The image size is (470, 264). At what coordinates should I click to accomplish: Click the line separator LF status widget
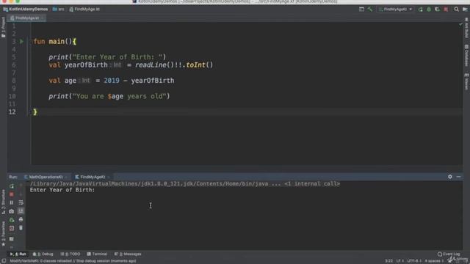tap(400, 261)
